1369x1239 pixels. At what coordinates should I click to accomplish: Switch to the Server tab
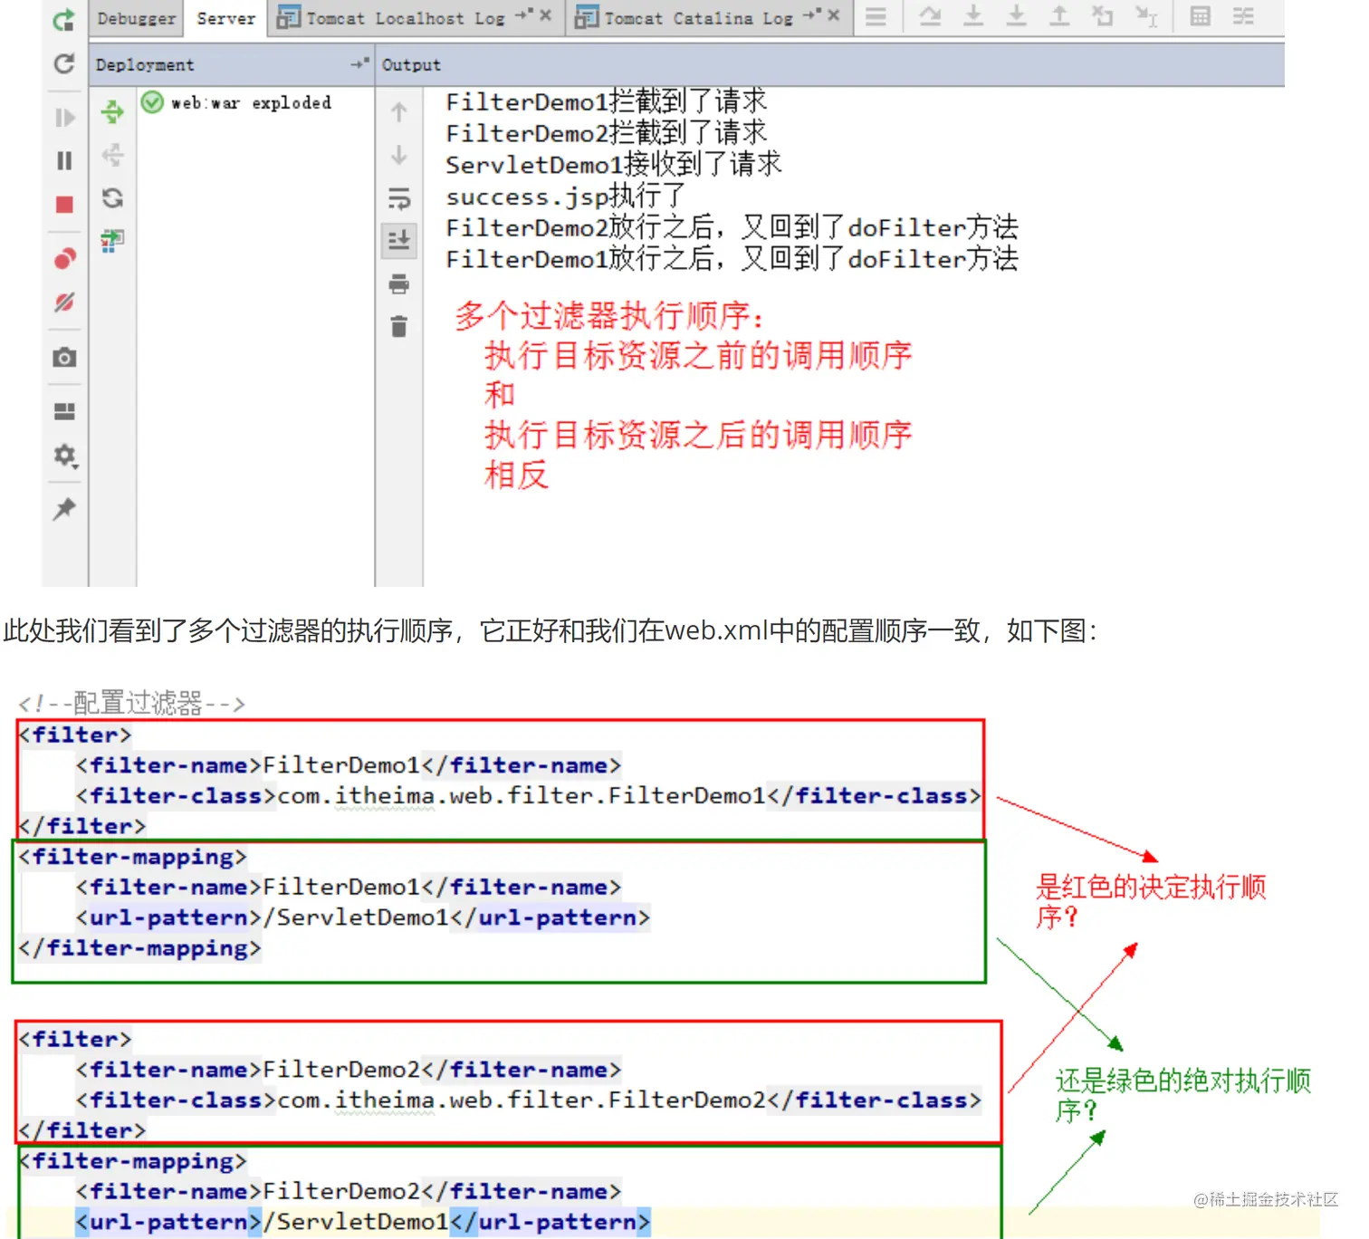[225, 18]
